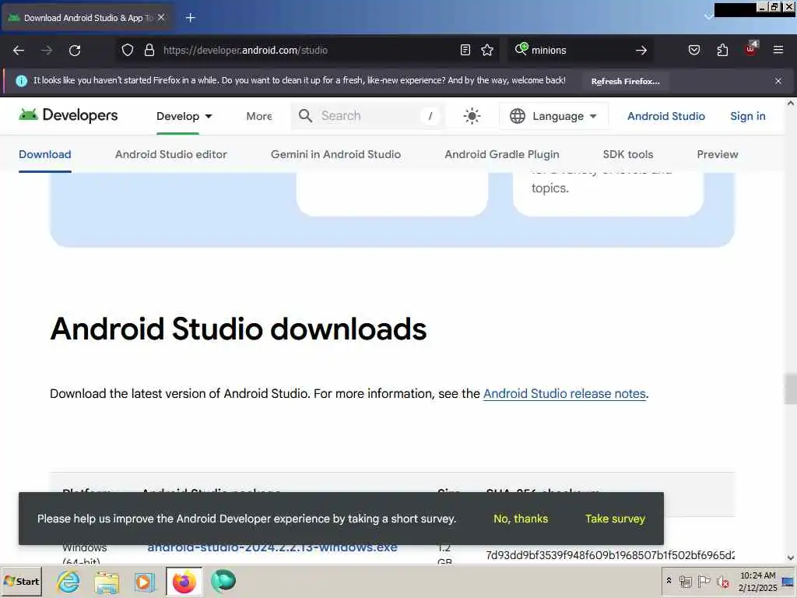Screen dimensions: 797x598
Task: Open a new browser tab
Action: tap(191, 18)
